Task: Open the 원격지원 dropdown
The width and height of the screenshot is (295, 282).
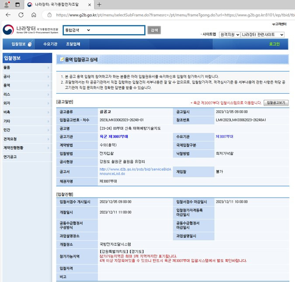Action: (229, 35)
